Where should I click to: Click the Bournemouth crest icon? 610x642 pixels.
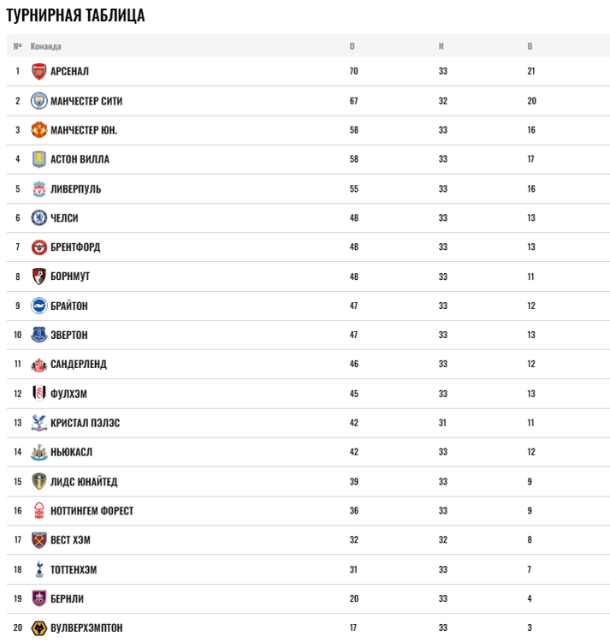[x=38, y=276]
